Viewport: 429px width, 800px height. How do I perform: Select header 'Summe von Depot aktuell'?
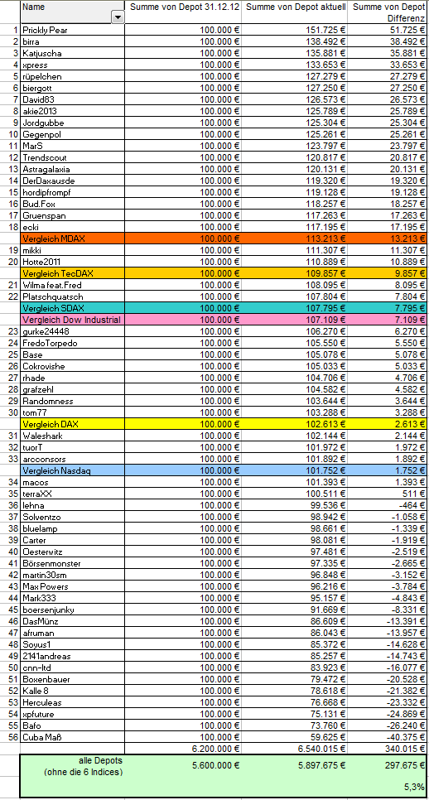pos(295,12)
